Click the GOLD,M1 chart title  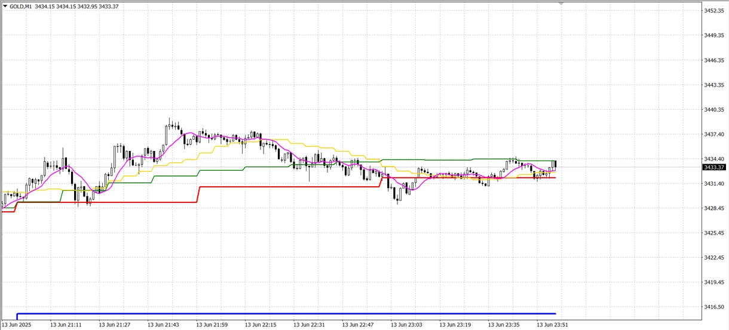point(21,6)
